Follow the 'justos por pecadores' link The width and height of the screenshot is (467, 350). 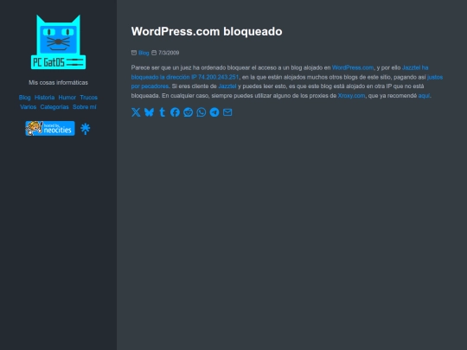point(435,77)
